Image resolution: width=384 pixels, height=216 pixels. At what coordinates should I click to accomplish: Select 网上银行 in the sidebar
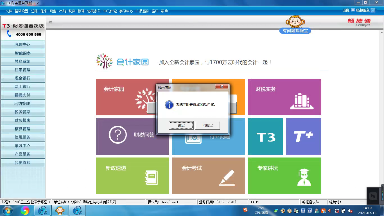point(23,87)
